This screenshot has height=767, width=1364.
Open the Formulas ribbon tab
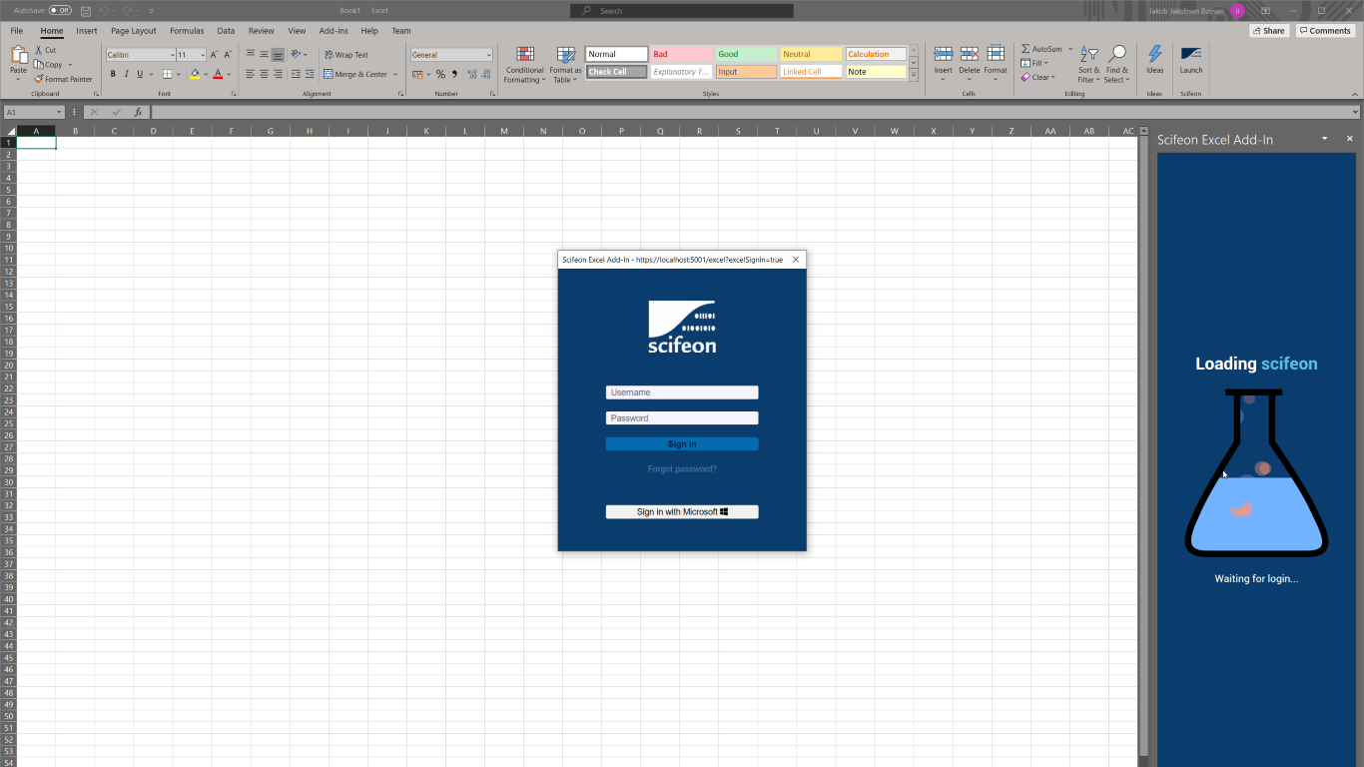click(187, 31)
